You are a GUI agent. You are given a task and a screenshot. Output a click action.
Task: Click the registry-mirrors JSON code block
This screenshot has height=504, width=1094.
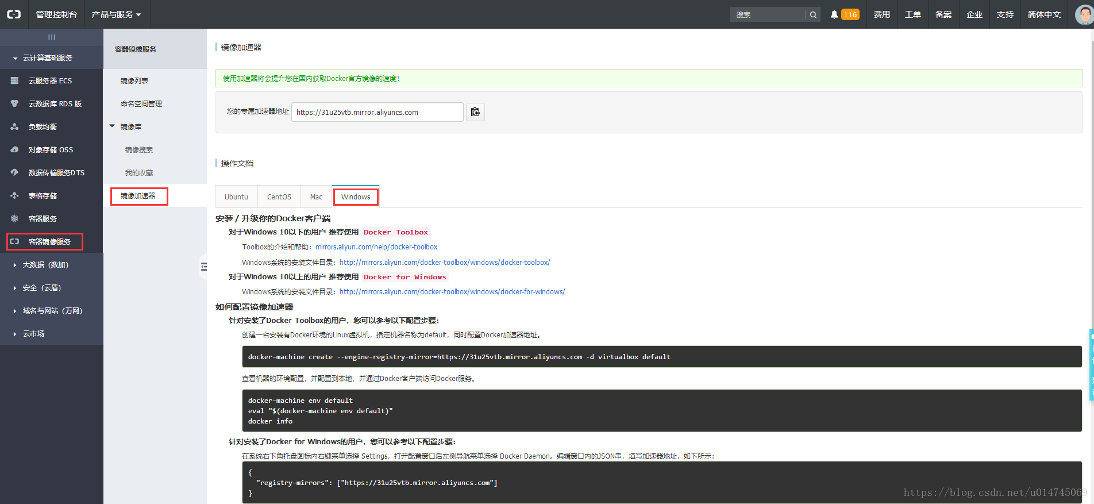coord(662,483)
